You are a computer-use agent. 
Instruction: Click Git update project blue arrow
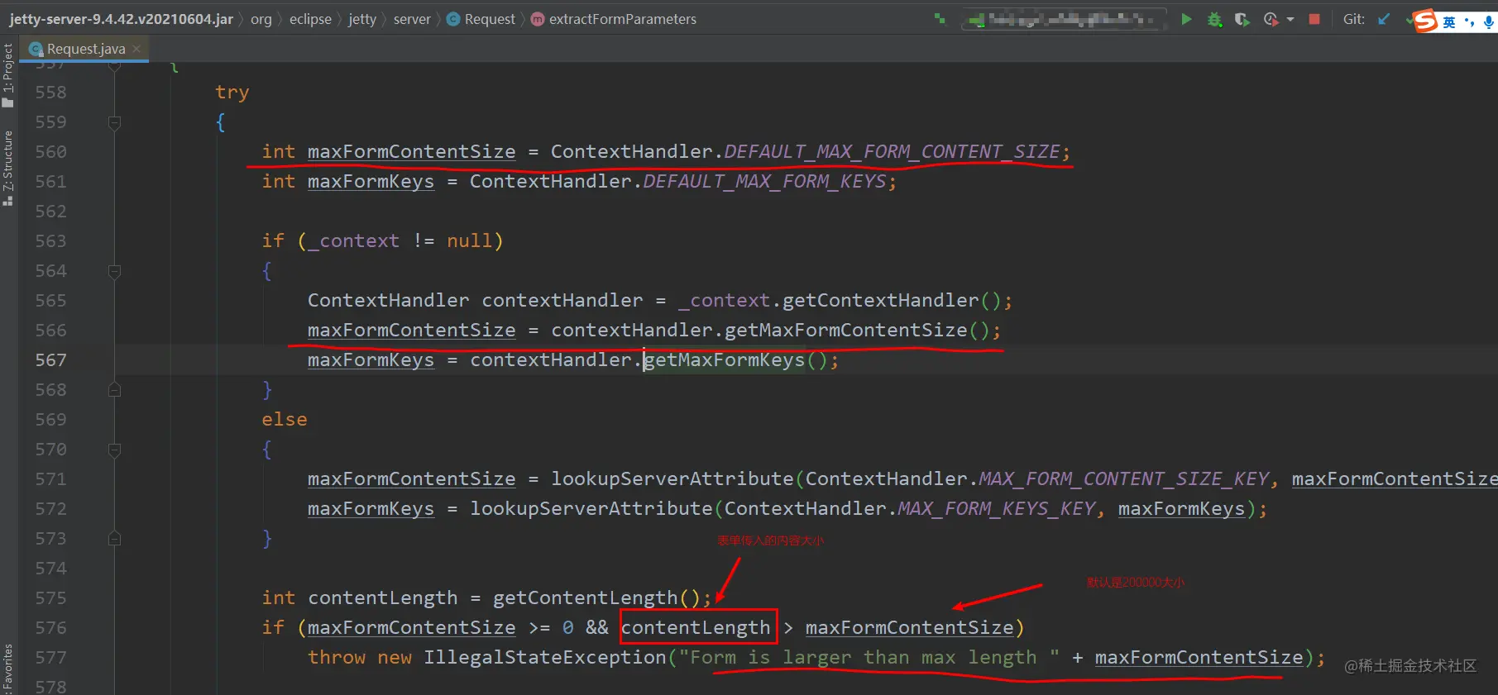point(1384,19)
